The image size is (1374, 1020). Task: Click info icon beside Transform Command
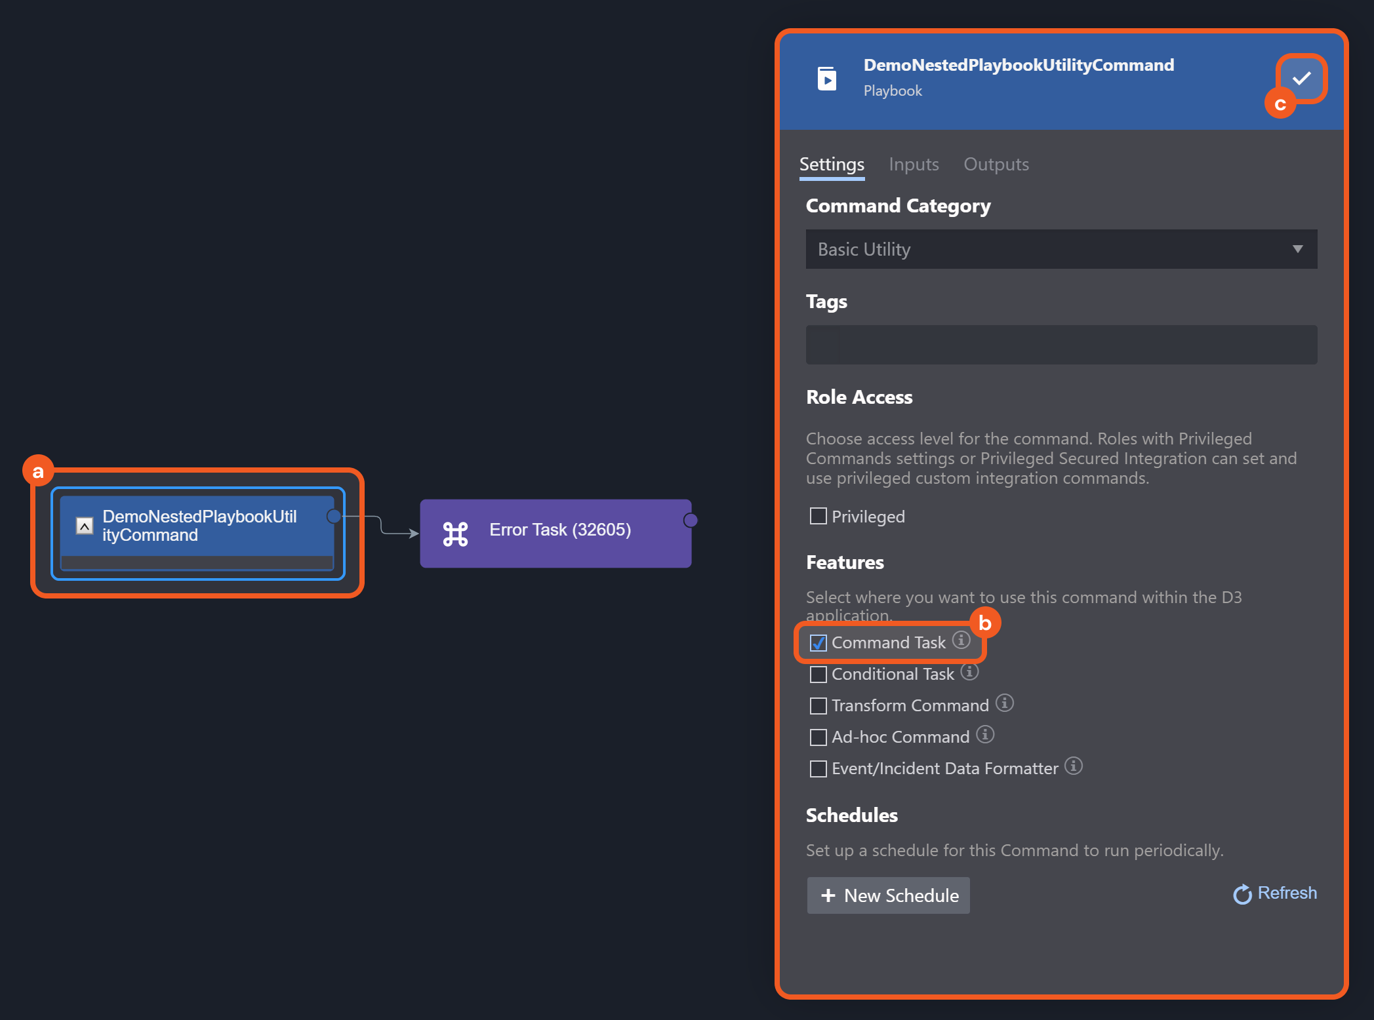tap(1004, 703)
